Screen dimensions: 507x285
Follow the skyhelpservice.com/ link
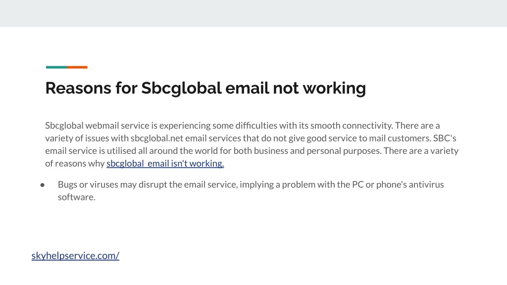(x=75, y=256)
